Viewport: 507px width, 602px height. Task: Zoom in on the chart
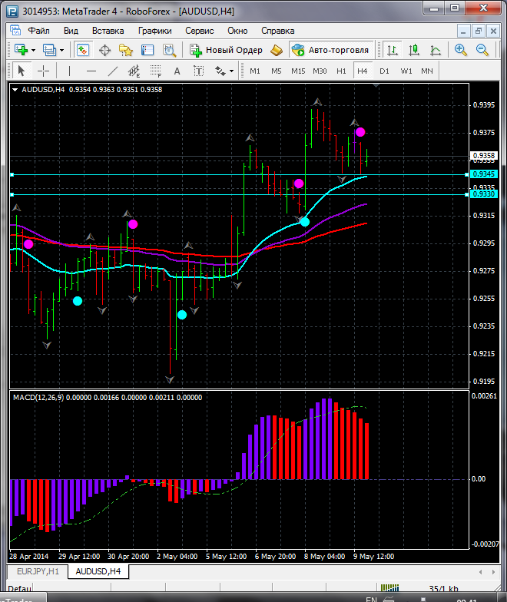point(461,50)
